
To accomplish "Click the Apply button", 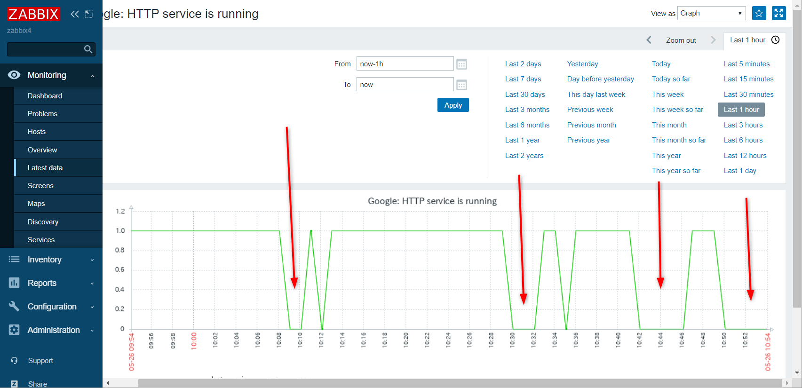I will [453, 105].
